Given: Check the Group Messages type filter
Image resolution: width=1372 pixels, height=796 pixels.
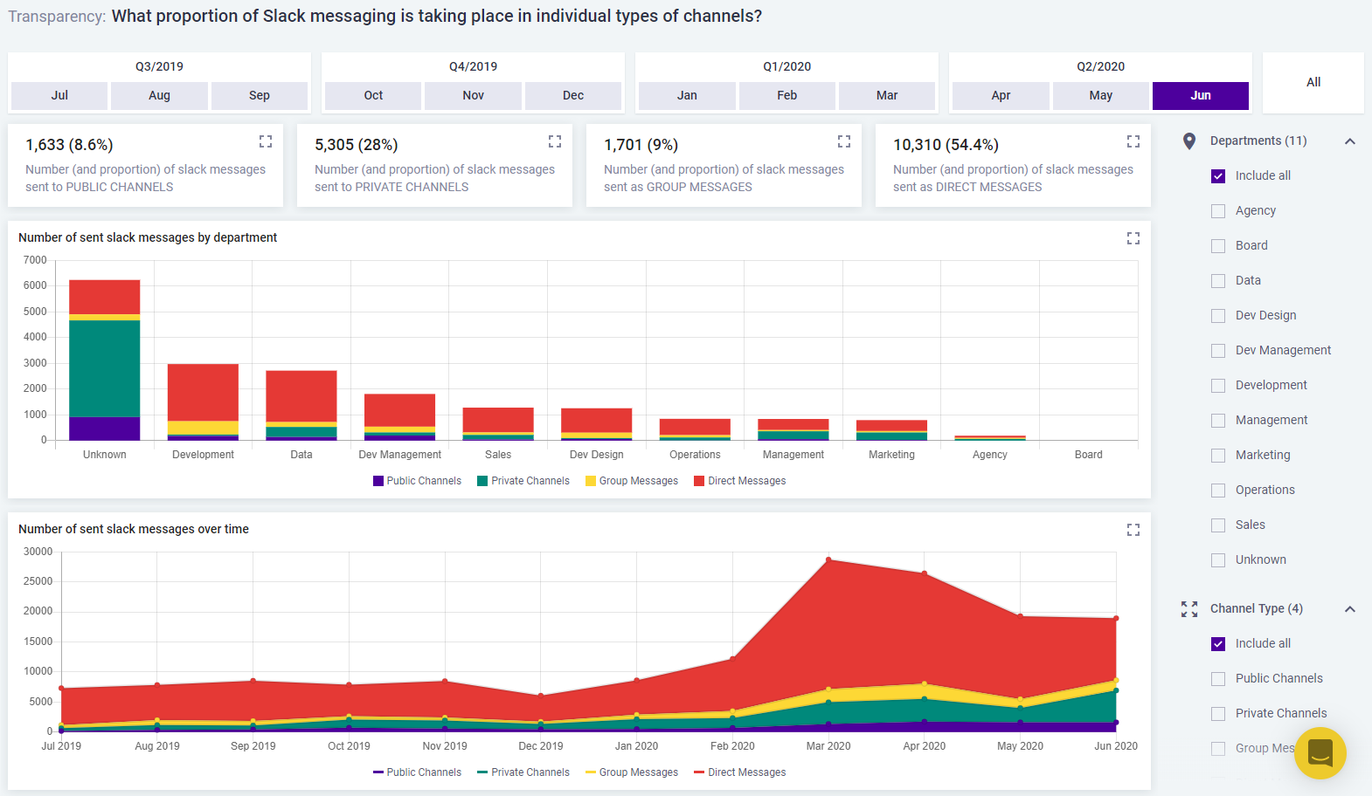Looking at the screenshot, I should coord(1218,749).
